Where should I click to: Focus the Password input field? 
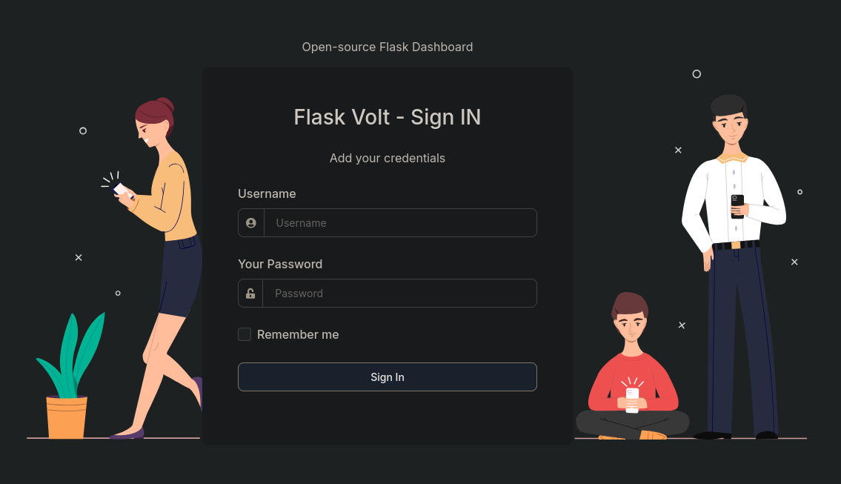coord(399,293)
